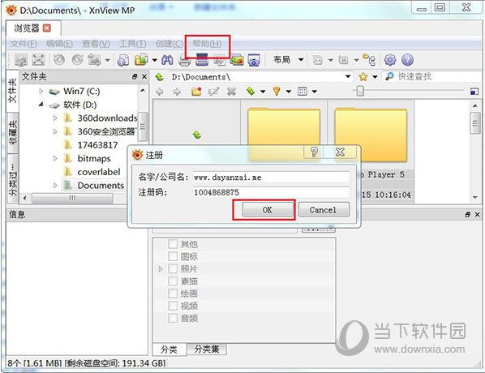
Task: Open the 查看(V) menu
Action: [96, 44]
